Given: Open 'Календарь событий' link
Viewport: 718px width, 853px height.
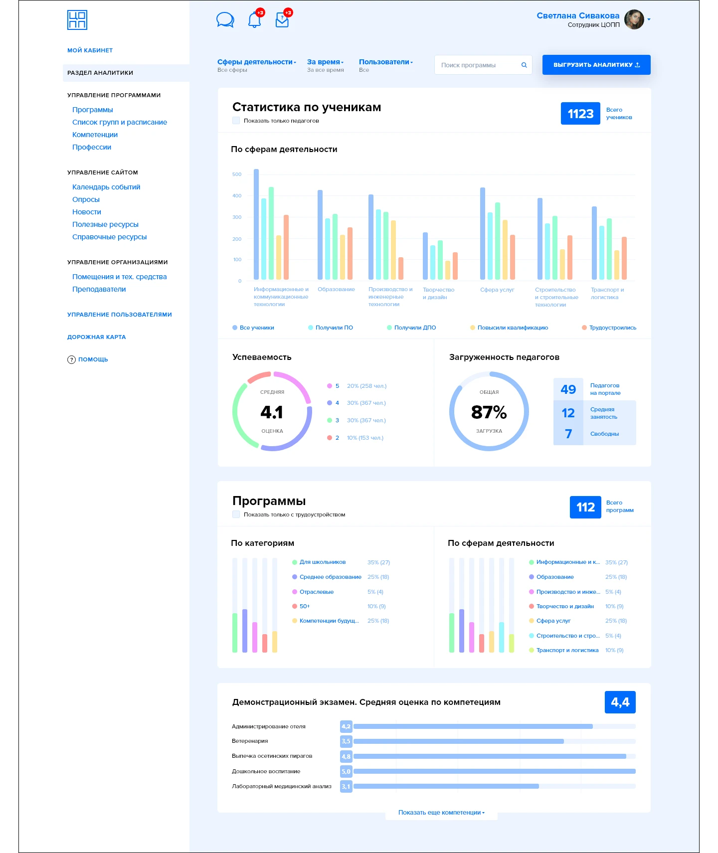Looking at the screenshot, I should pos(106,187).
